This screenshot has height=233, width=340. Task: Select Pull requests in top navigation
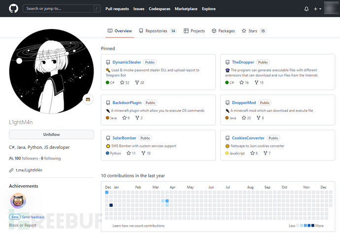point(117,9)
